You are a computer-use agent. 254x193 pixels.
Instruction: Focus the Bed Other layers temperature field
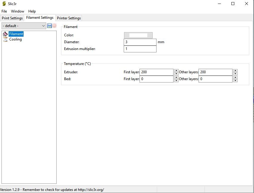coord(216,79)
